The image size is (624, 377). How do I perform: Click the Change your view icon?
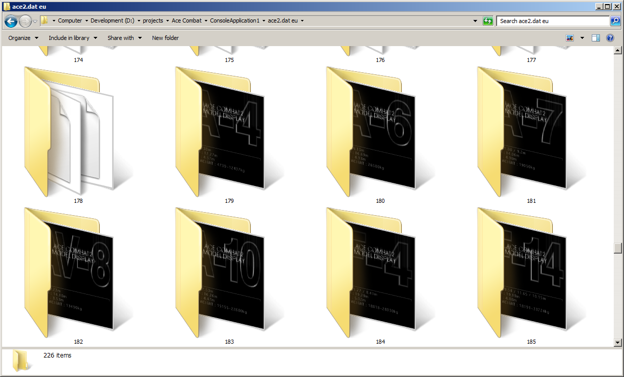click(x=570, y=38)
